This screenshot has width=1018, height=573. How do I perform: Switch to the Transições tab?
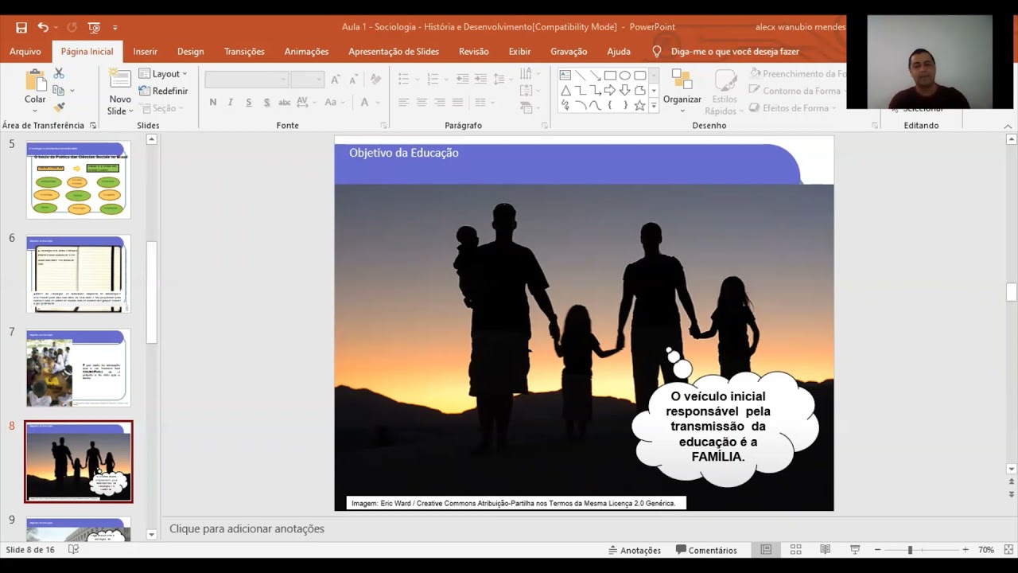click(x=244, y=52)
